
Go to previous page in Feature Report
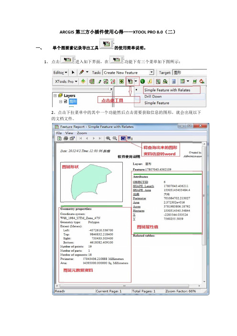coord(87,138)
